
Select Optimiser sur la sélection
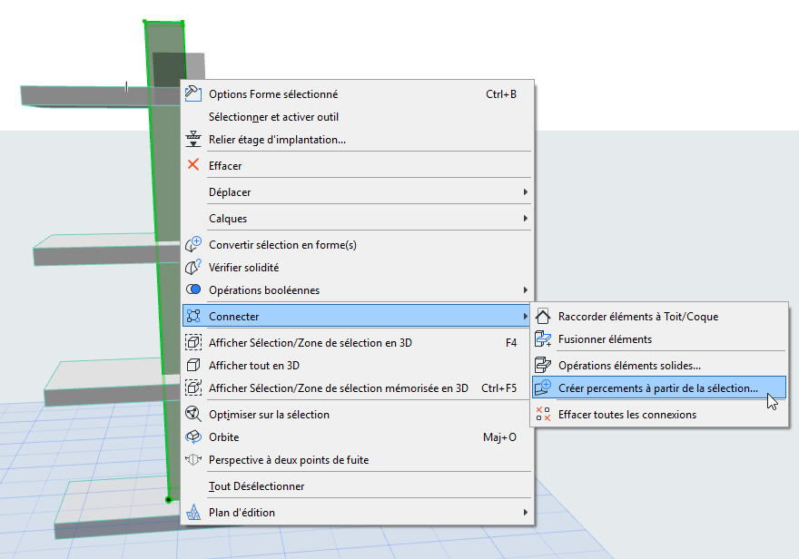pos(358,415)
